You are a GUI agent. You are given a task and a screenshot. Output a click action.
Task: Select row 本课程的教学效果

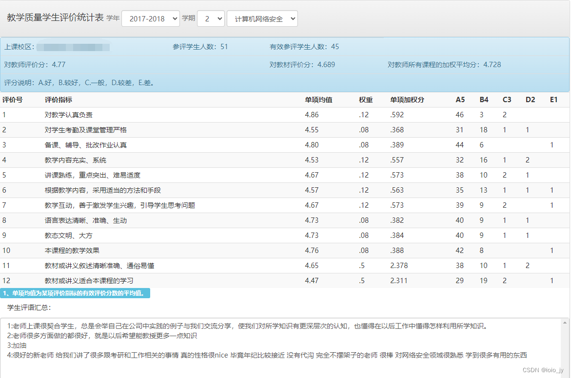point(285,251)
